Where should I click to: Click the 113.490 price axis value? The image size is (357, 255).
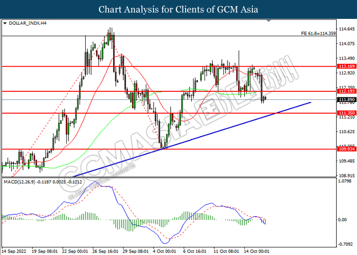347,59
